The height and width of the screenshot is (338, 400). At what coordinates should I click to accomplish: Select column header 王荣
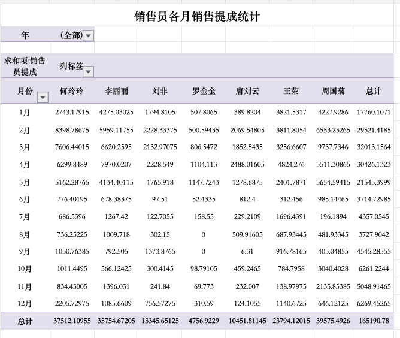point(291,91)
